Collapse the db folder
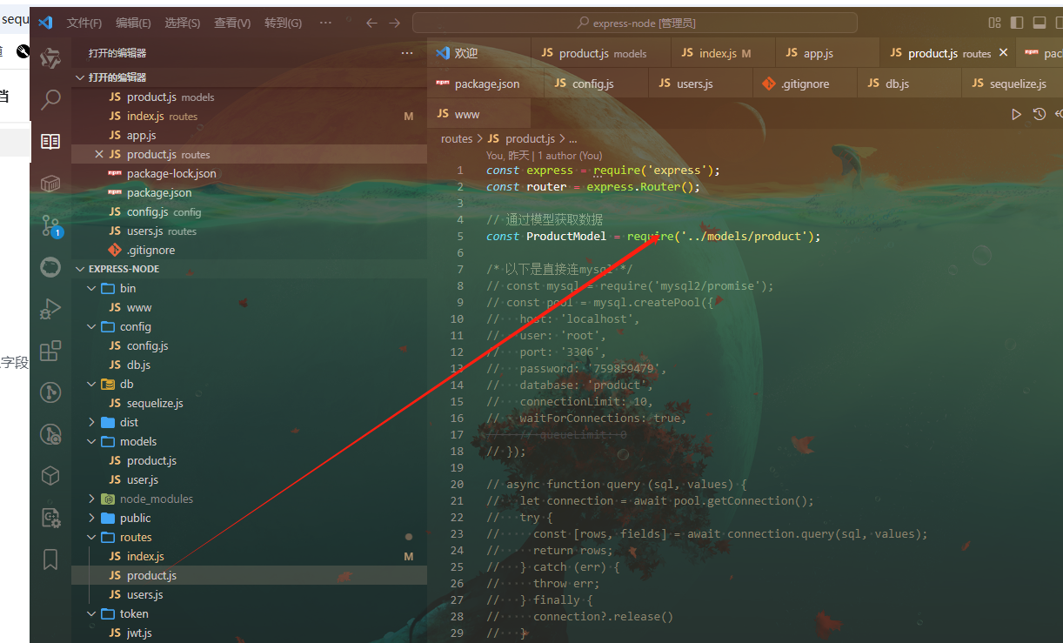The width and height of the screenshot is (1063, 643). [91, 384]
